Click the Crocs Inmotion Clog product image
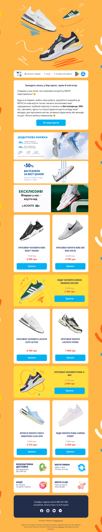Screen dimensions: 102x532 click(32, 415)
